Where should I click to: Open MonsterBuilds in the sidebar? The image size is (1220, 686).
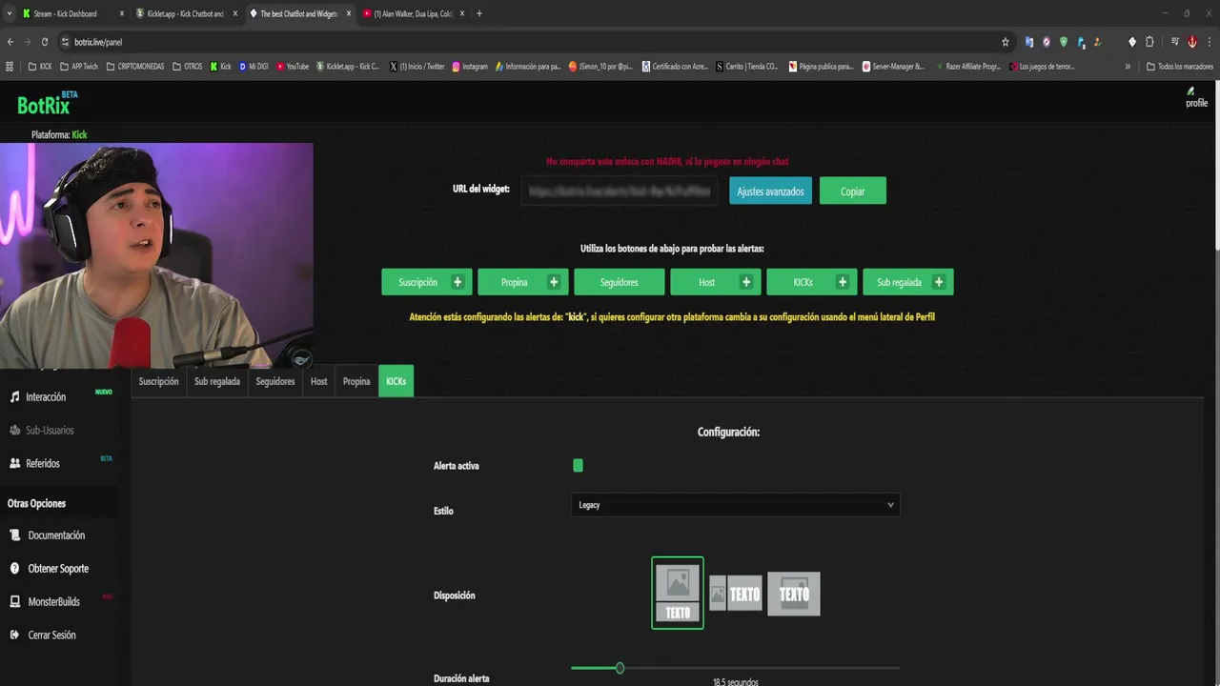click(45, 602)
